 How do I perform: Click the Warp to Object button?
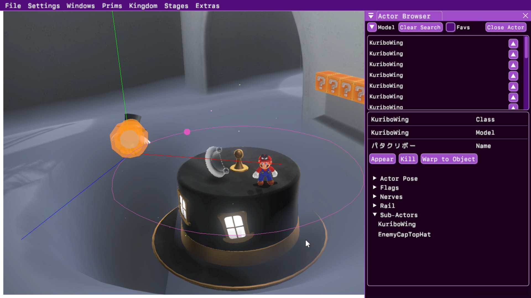click(449, 159)
